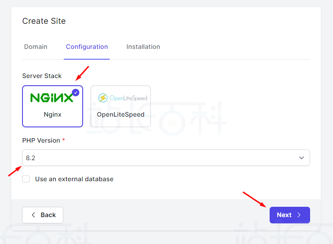Enable the external database checkbox

click(x=26, y=179)
